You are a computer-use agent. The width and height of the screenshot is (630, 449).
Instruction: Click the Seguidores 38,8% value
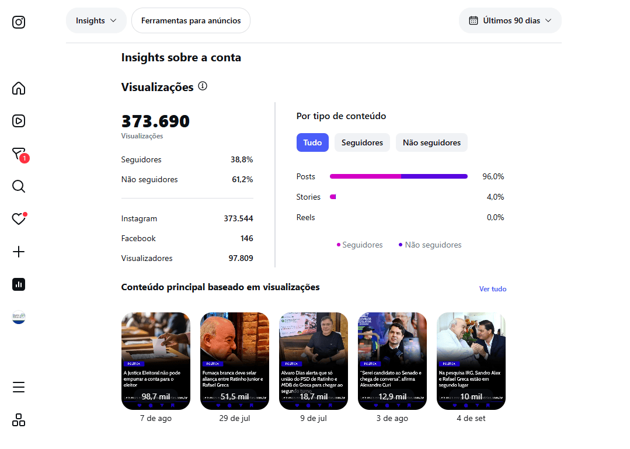[242, 159]
